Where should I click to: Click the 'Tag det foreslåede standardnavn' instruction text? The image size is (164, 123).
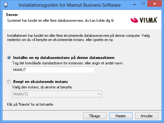click(x=68, y=63)
